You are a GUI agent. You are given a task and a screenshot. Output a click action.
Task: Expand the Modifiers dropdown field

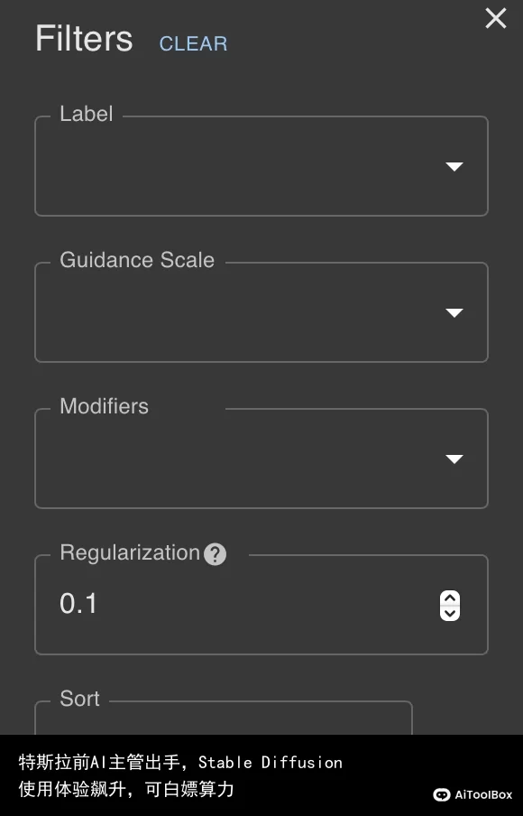pyautogui.click(x=261, y=459)
